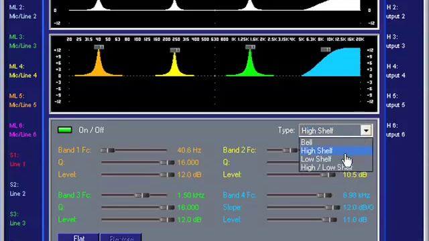Click the Band 1 Level slider thumb

point(167,175)
